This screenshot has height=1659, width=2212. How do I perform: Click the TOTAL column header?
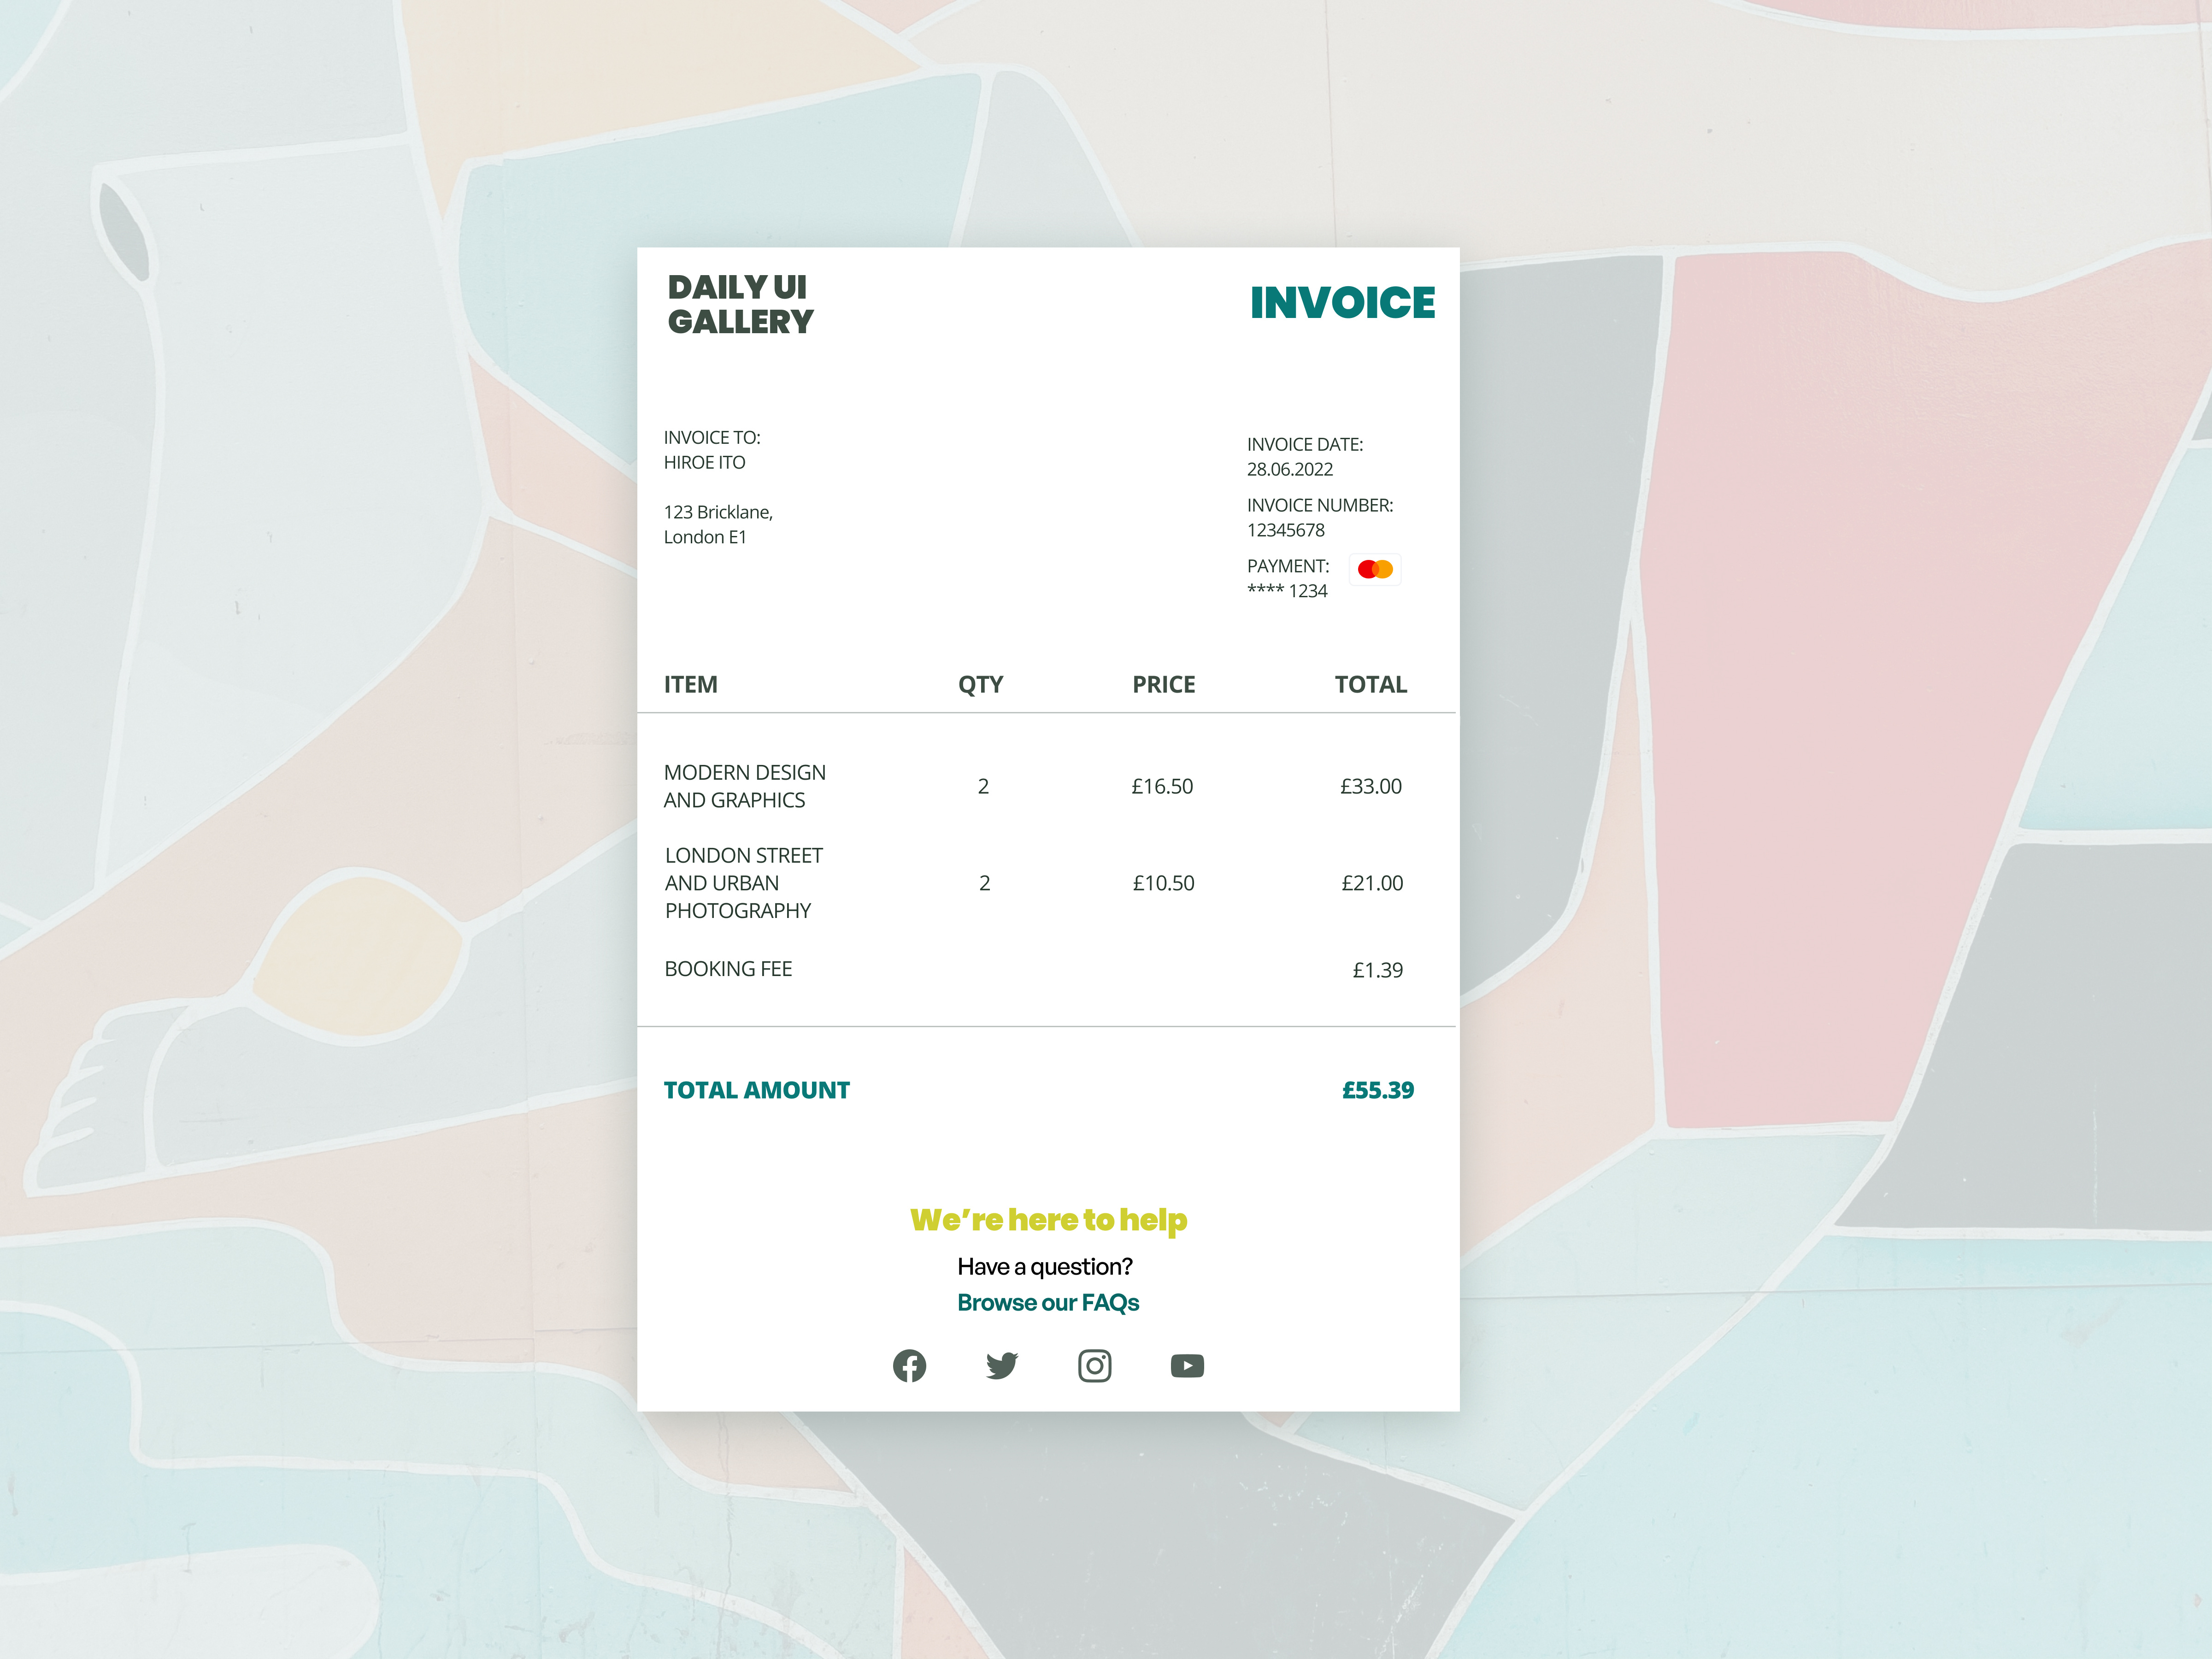(x=1370, y=684)
